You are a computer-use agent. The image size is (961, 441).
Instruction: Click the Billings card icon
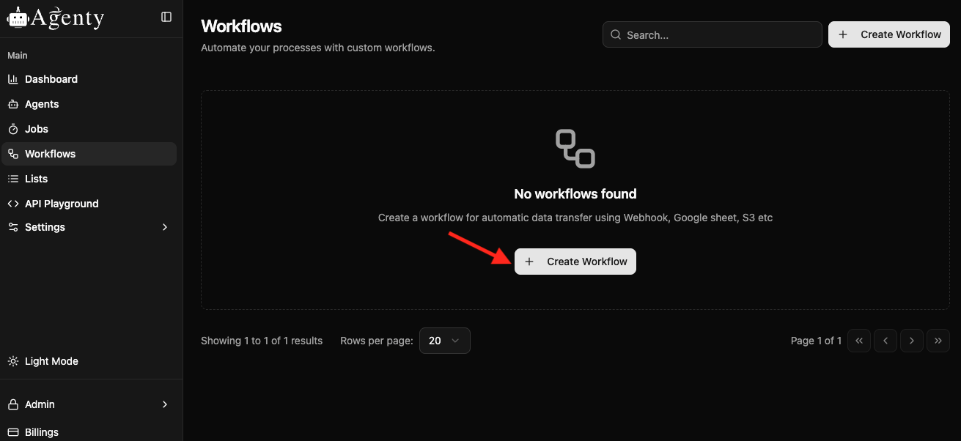[x=13, y=432]
